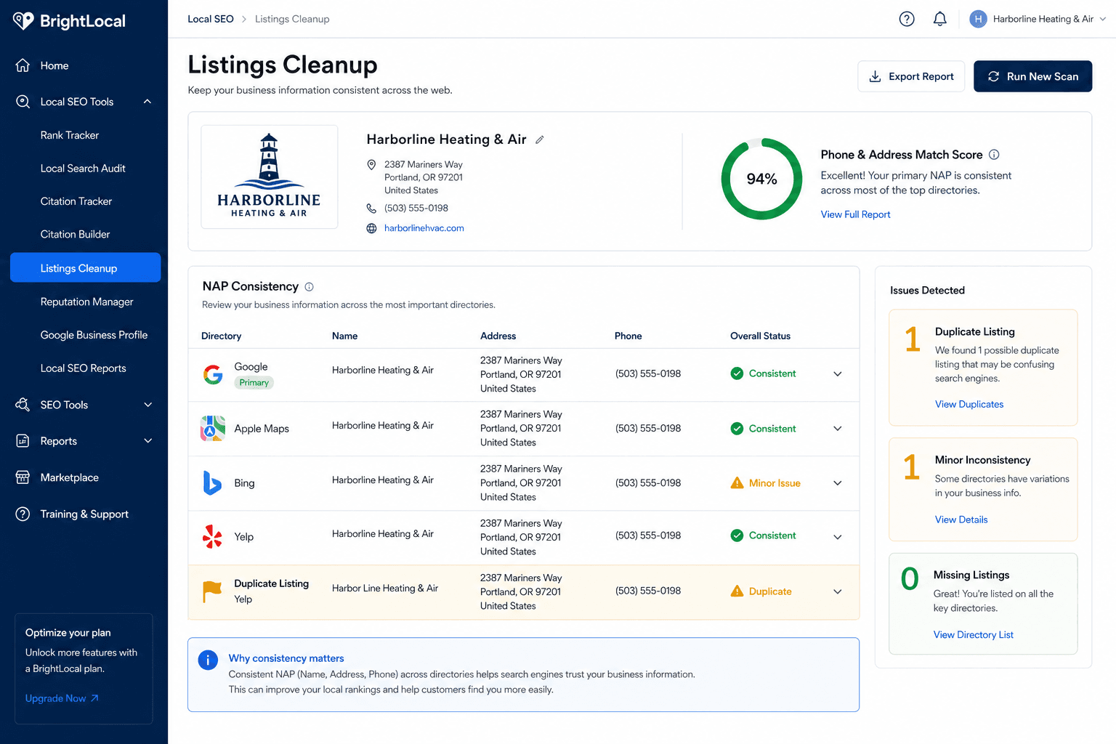This screenshot has height=744, width=1116.
Task: Click the Overall Status column header
Action: click(x=760, y=336)
